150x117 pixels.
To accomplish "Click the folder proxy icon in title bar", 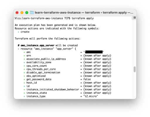I will [32, 13].
